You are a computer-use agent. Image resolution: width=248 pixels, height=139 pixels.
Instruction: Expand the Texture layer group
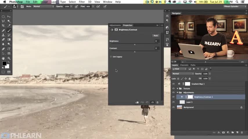(177, 89)
